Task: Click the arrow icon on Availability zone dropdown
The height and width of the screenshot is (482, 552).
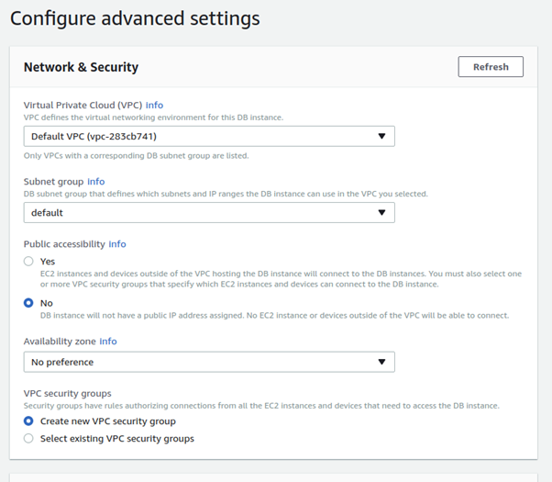Action: pos(381,363)
